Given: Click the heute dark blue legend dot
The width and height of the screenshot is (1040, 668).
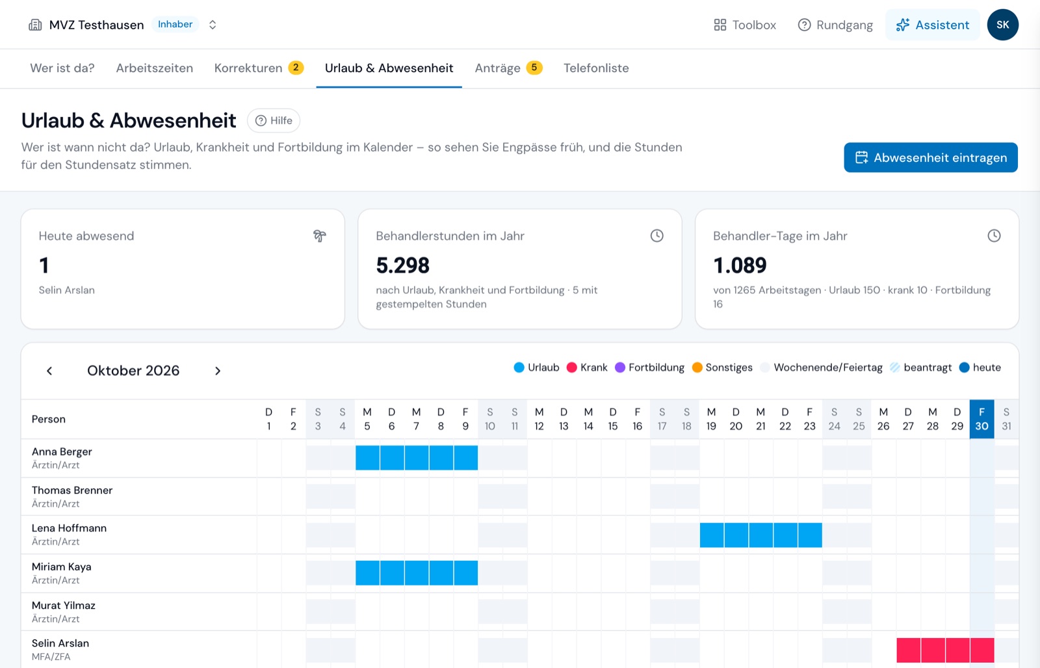Looking at the screenshot, I should point(965,367).
